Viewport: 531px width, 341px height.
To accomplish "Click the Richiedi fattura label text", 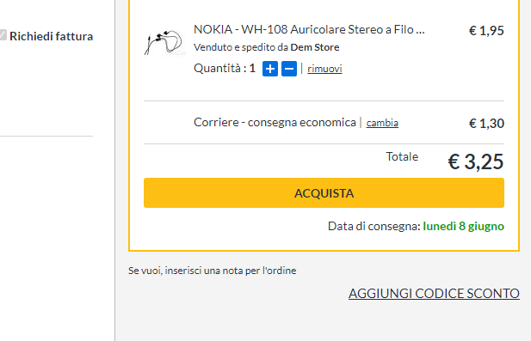I will point(51,36).
